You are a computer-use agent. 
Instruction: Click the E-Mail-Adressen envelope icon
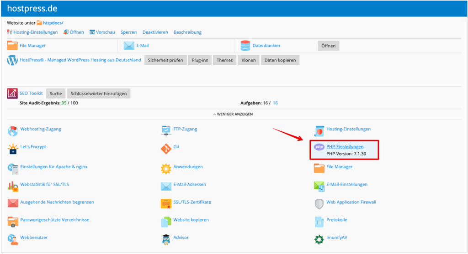pyautogui.click(x=166, y=187)
